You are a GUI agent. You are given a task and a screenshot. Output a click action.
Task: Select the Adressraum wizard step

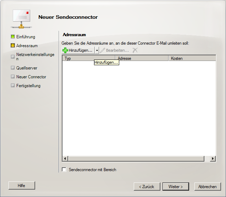(x=27, y=46)
